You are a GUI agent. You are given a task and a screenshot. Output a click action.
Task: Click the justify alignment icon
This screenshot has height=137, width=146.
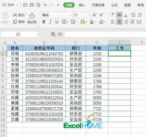pyautogui.click(x=132, y=22)
